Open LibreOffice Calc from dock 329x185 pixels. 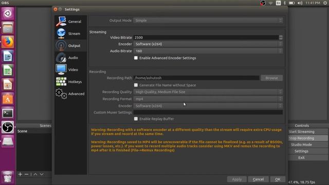8,70
